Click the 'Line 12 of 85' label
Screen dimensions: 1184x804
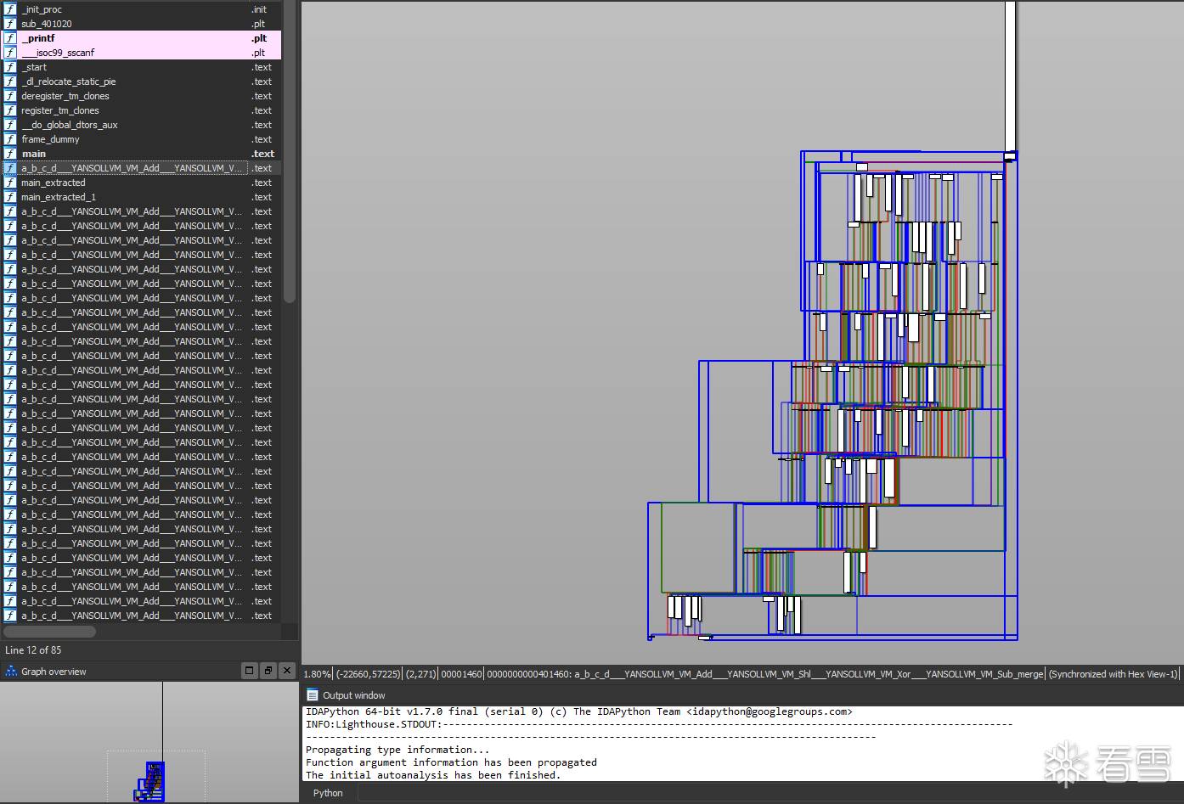(33, 650)
